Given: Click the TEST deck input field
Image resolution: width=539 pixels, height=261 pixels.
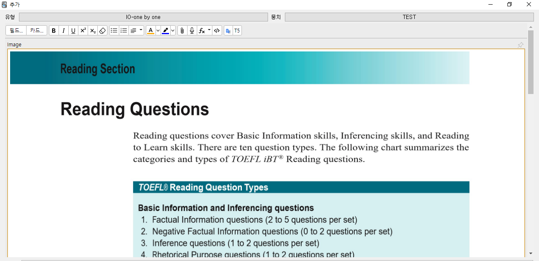Looking at the screenshot, I should click(x=409, y=17).
